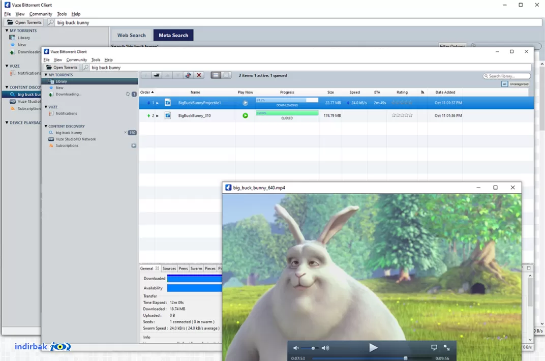
Task: Open the Sources details tab
Action: coord(169,268)
